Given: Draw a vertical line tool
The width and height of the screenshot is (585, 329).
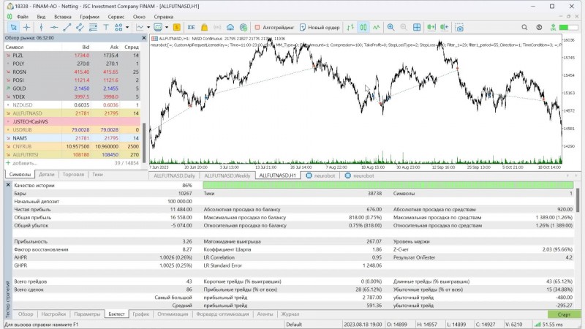Looking at the screenshot, I should [41, 27].
